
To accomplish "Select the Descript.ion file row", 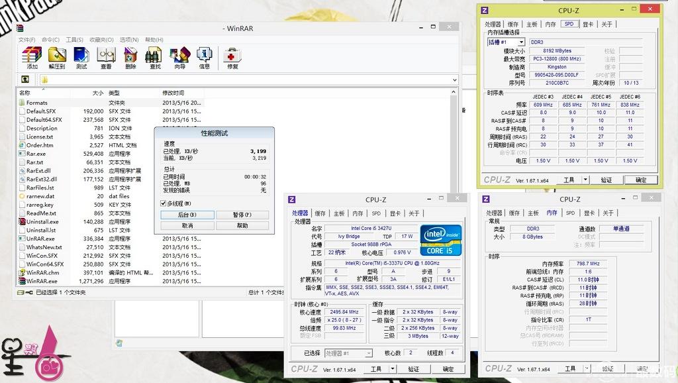I will click(111, 128).
